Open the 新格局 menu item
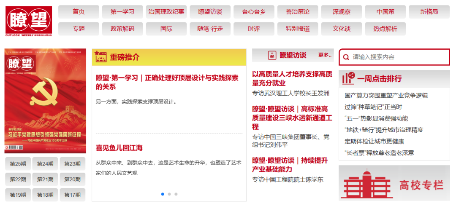 click(x=429, y=12)
